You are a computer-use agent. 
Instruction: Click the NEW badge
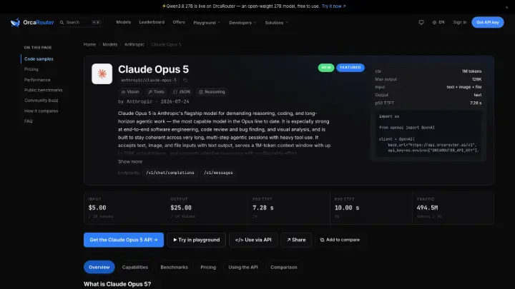(326, 68)
